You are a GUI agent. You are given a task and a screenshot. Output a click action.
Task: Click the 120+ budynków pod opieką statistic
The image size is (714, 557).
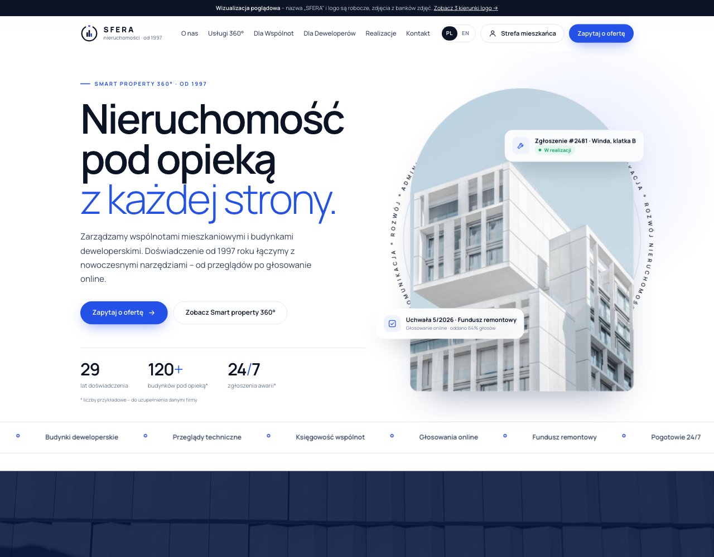[x=178, y=375]
